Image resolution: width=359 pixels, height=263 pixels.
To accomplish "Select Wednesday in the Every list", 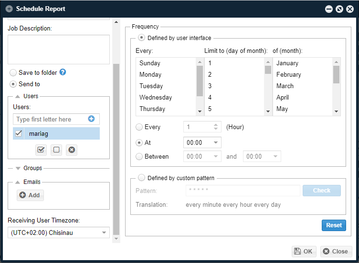I will (156, 98).
